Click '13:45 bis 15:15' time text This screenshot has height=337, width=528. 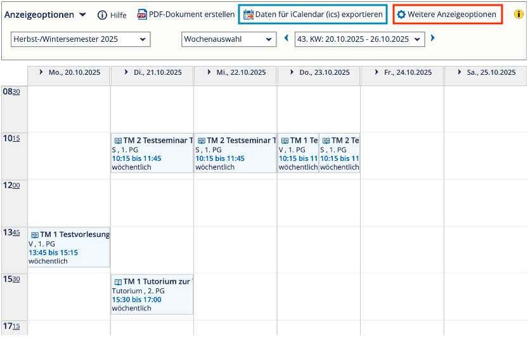pos(53,253)
